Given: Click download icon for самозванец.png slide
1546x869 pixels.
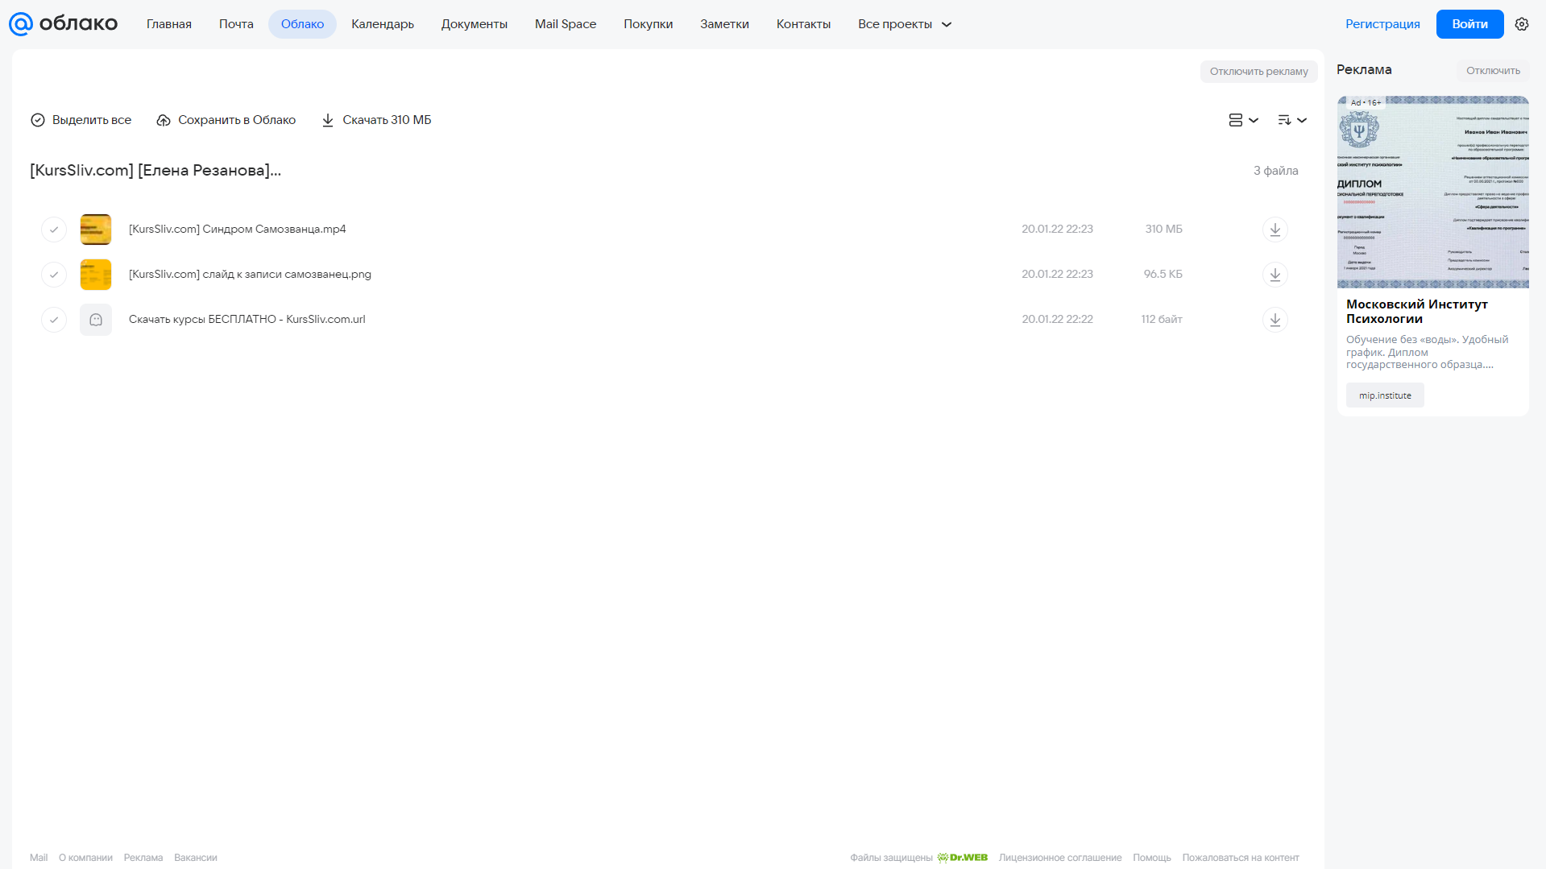Looking at the screenshot, I should (1275, 275).
